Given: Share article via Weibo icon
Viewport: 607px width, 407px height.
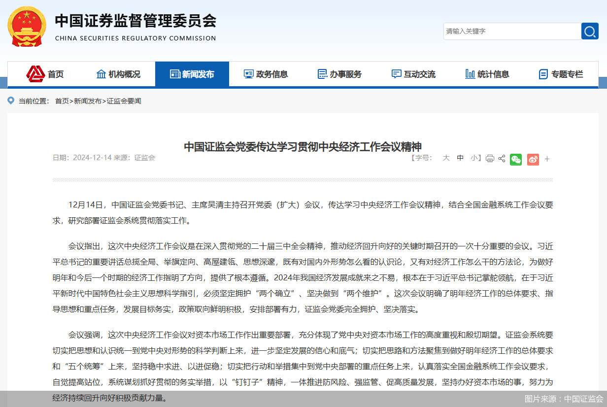Looking at the screenshot, I should click(533, 159).
